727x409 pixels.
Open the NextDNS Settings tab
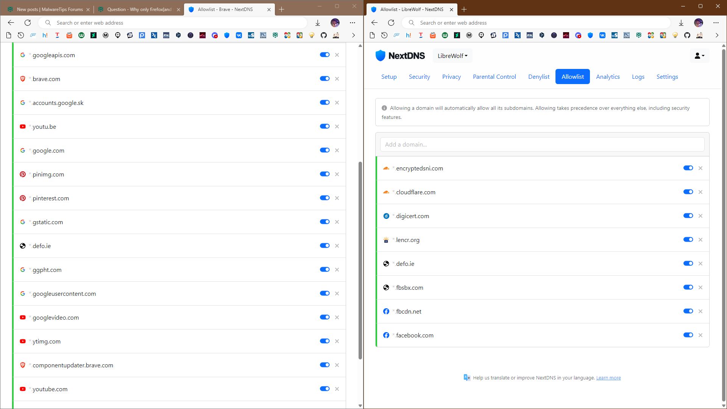tap(667, 76)
